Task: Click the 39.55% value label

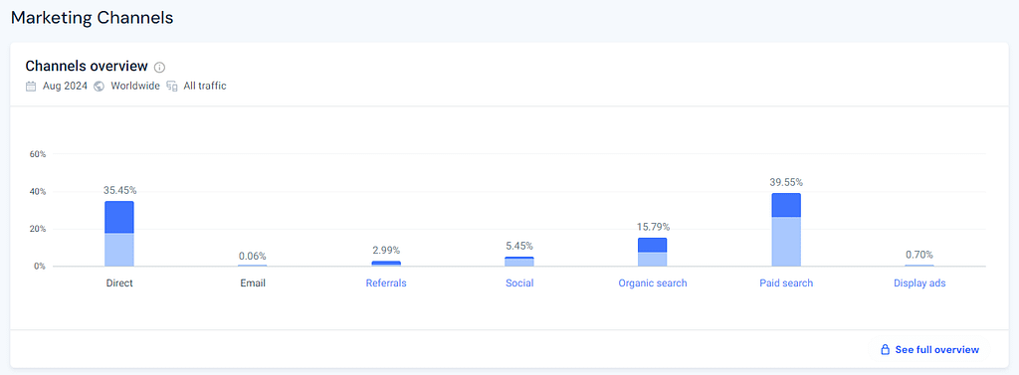Action: coord(786,183)
